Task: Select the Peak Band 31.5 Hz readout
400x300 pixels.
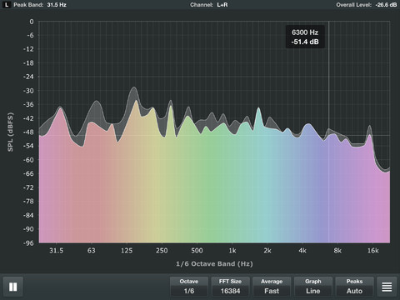Action: [40, 5]
